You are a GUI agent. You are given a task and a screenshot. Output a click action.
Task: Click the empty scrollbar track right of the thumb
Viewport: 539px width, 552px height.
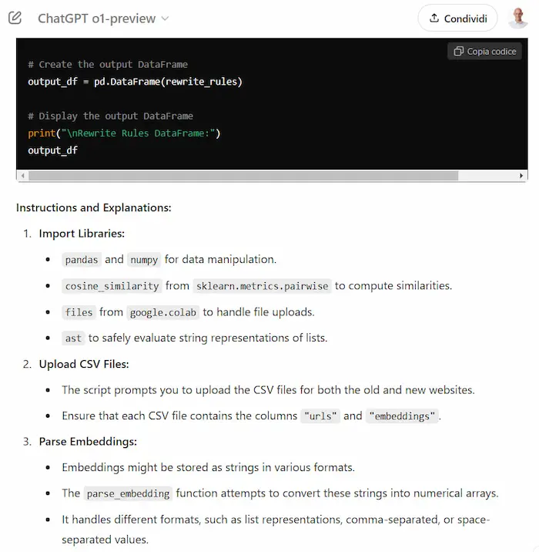487,176
